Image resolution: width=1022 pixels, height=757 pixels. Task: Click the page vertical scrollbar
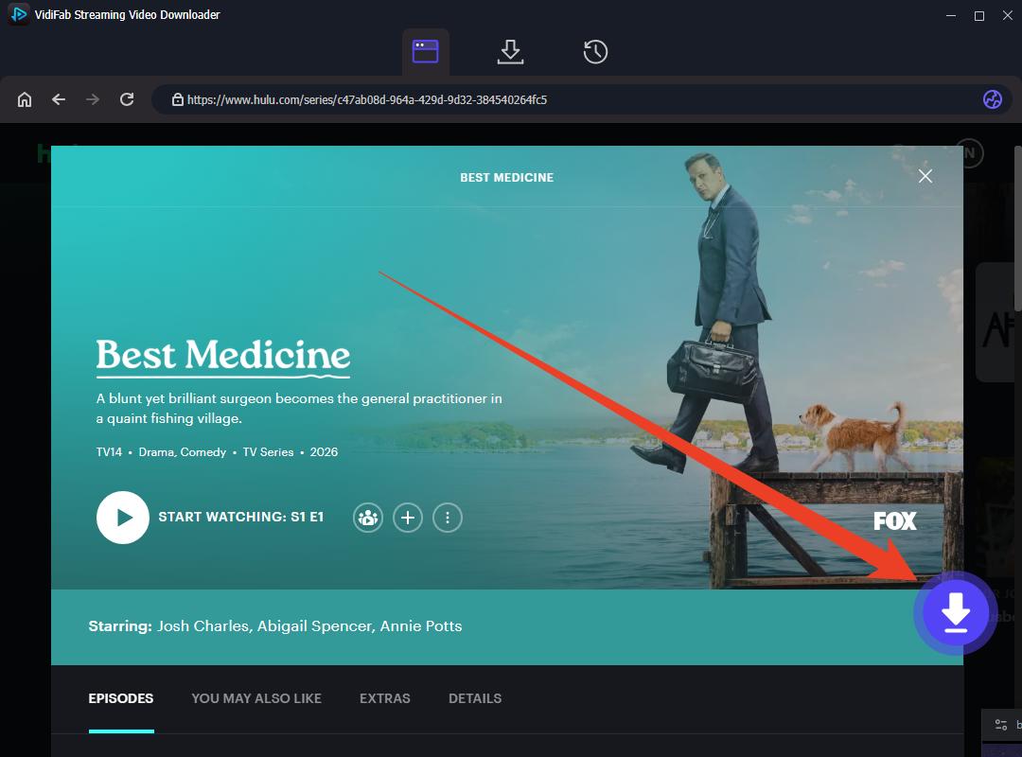pyautogui.click(x=1017, y=228)
